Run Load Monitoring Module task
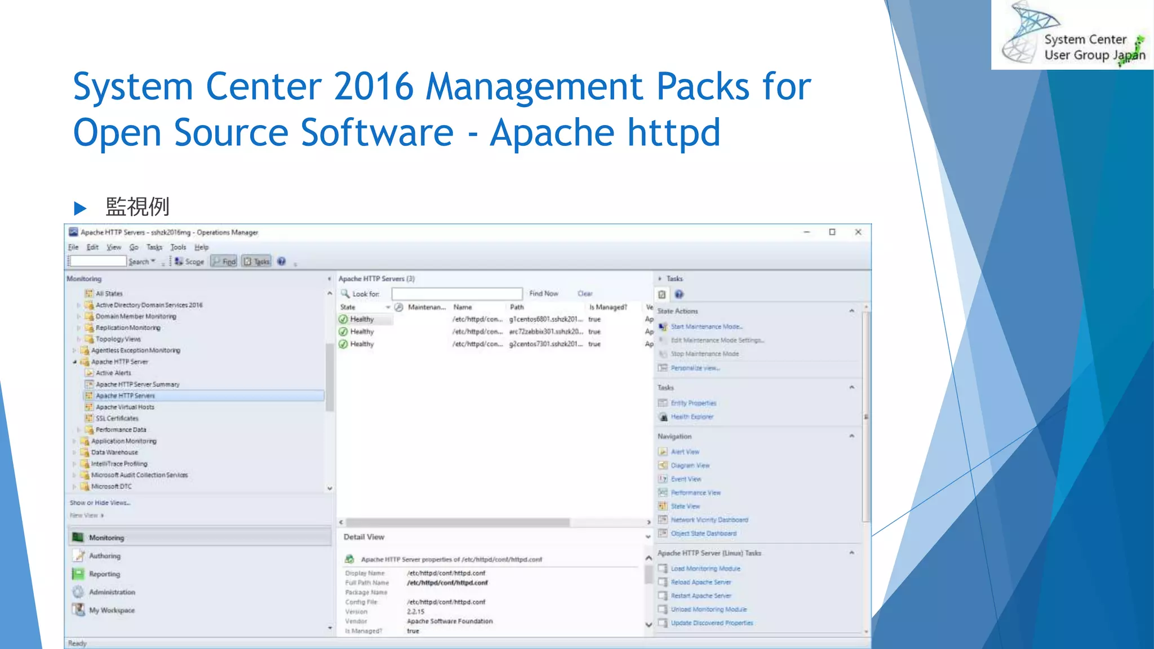This screenshot has height=649, width=1154. 705,569
